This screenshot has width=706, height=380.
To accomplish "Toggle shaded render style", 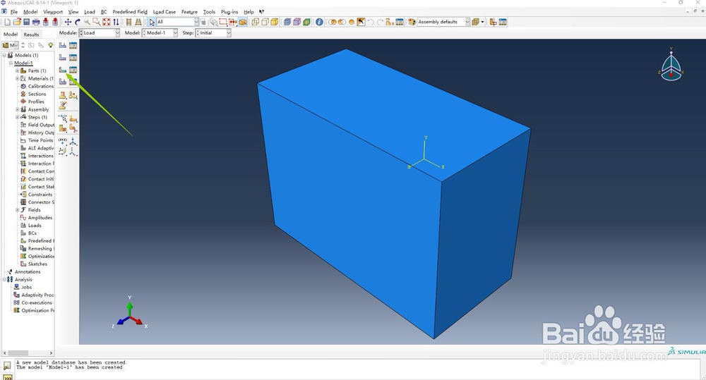I will 274,22.
